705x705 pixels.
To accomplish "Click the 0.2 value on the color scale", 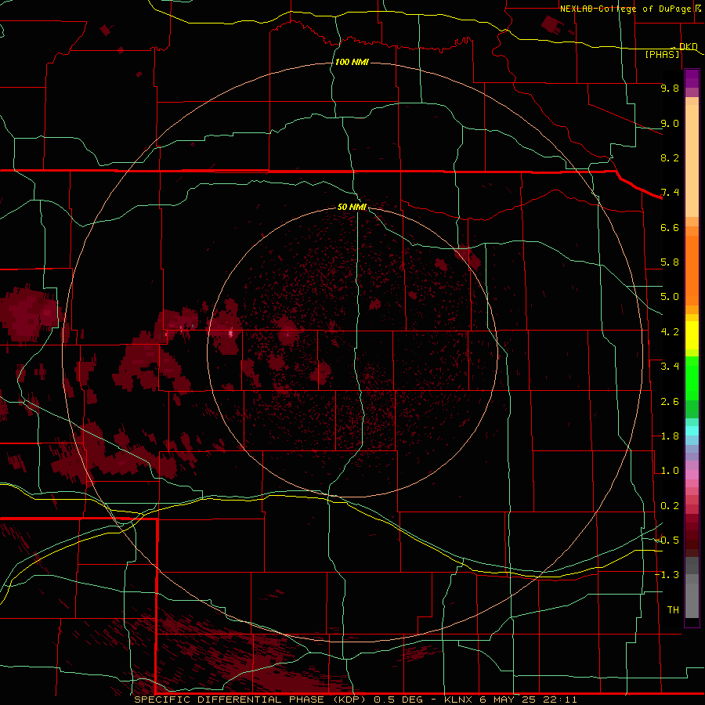I will (x=670, y=506).
